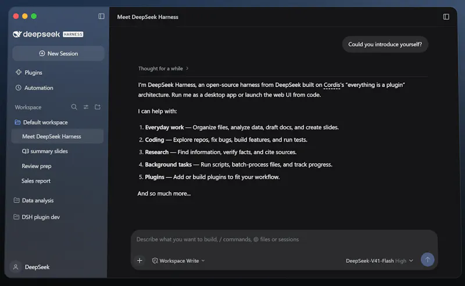Open workspace search magnifier icon

(74, 107)
